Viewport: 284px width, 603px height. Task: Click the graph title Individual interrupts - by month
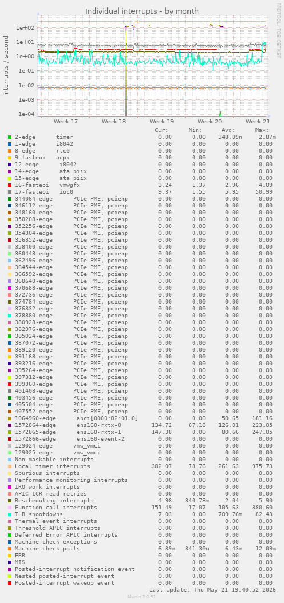[142, 11]
